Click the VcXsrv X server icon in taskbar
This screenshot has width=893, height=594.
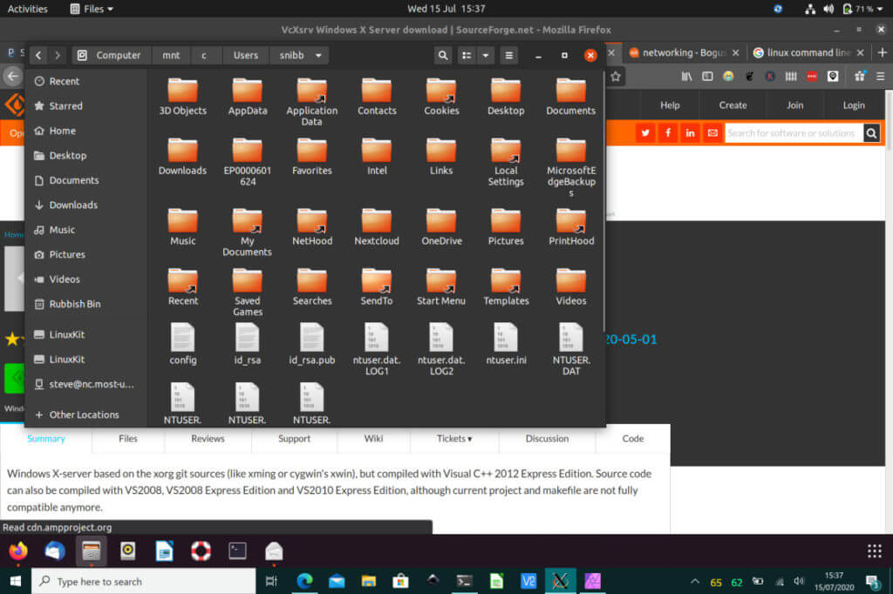[561, 580]
